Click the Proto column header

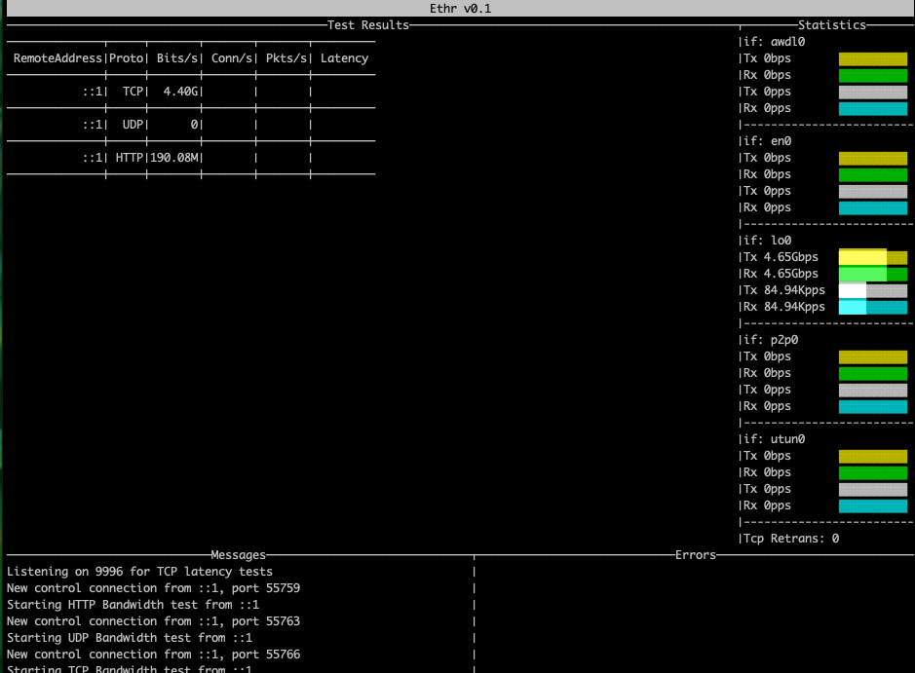pyautogui.click(x=126, y=58)
